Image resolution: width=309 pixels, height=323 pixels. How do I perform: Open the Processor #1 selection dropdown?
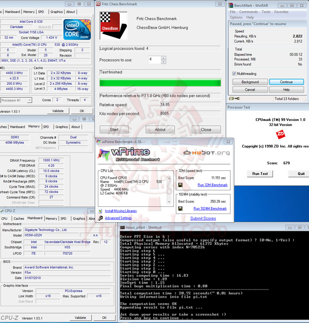point(30,100)
